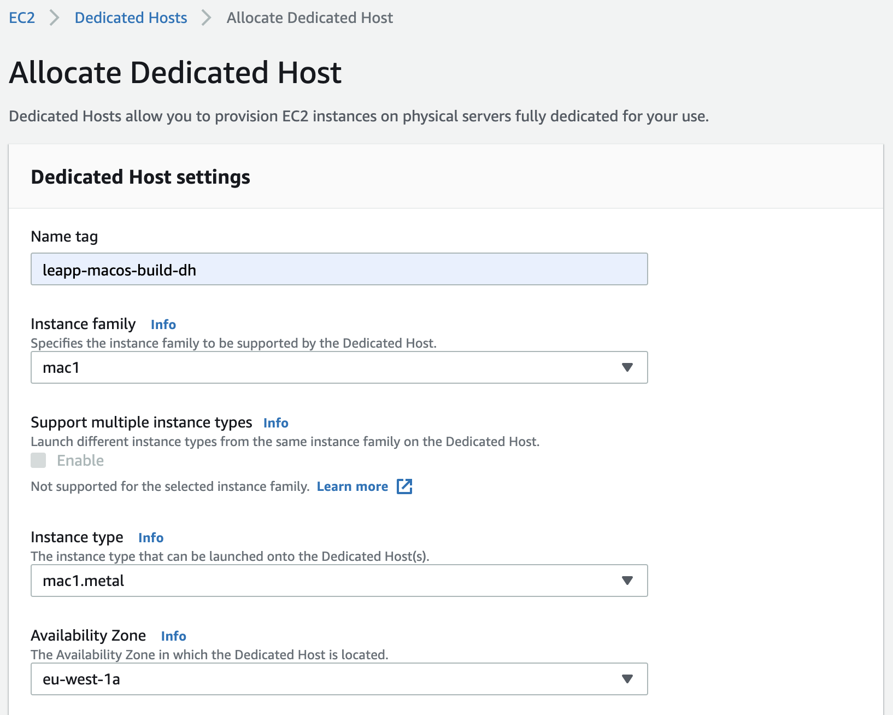This screenshot has height=715, width=893.
Task: Click the Name tag input field
Action: point(339,269)
